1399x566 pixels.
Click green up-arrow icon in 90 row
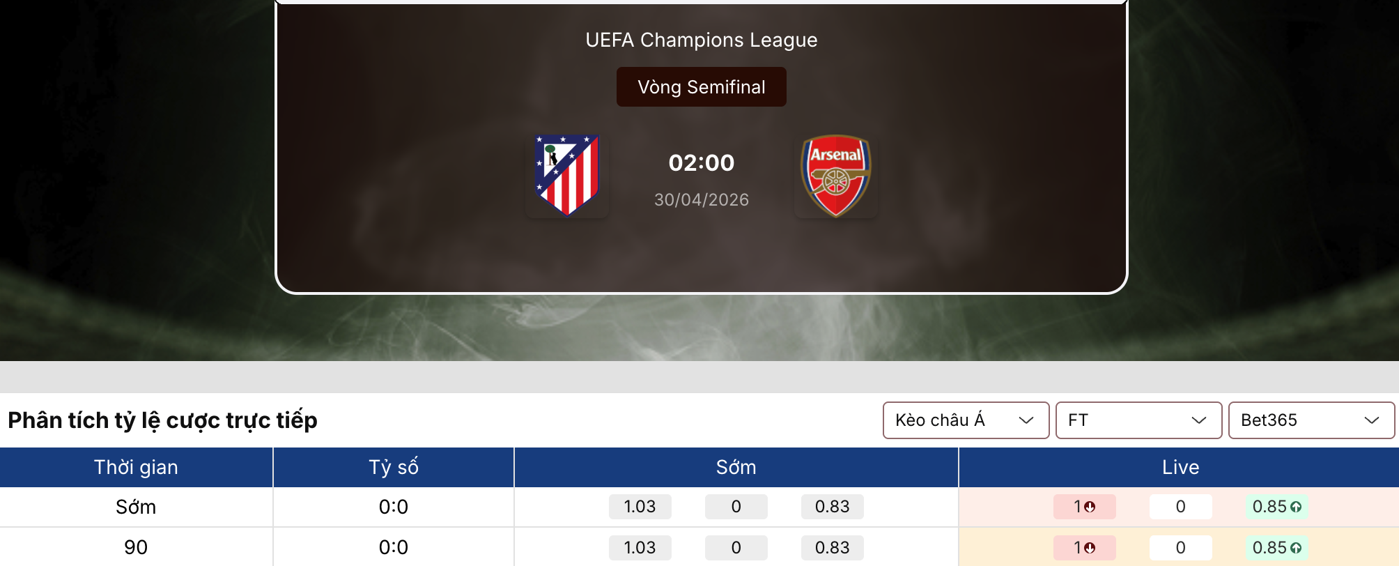[1296, 548]
